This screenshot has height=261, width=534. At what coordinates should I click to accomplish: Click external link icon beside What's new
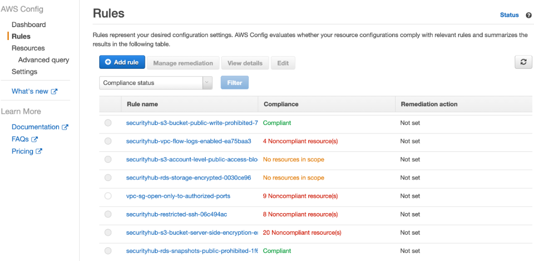(54, 91)
